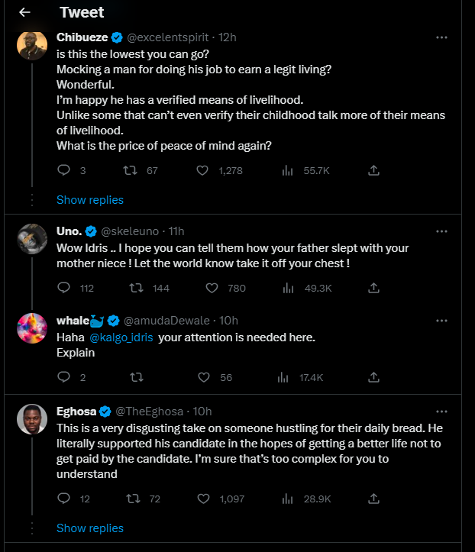This screenshot has width=475, height=552.
Task: Open the @kalgo_idris mention link
Action: coord(123,337)
